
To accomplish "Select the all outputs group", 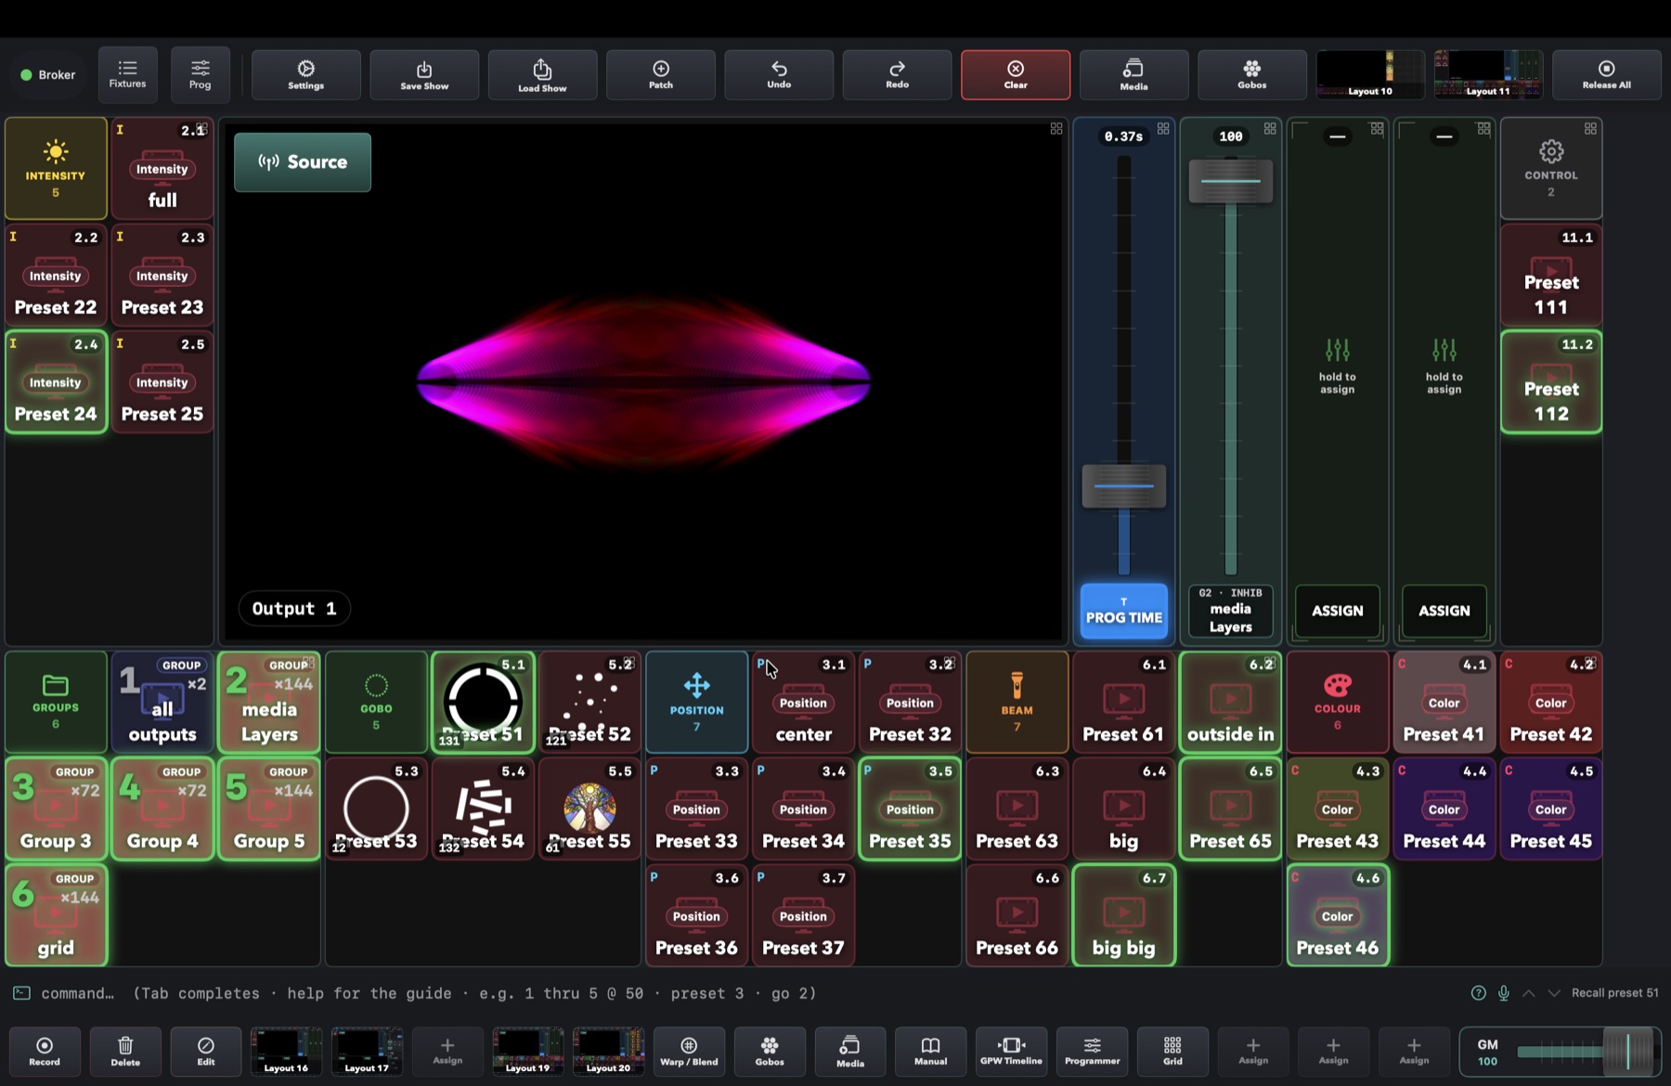I will pos(162,702).
